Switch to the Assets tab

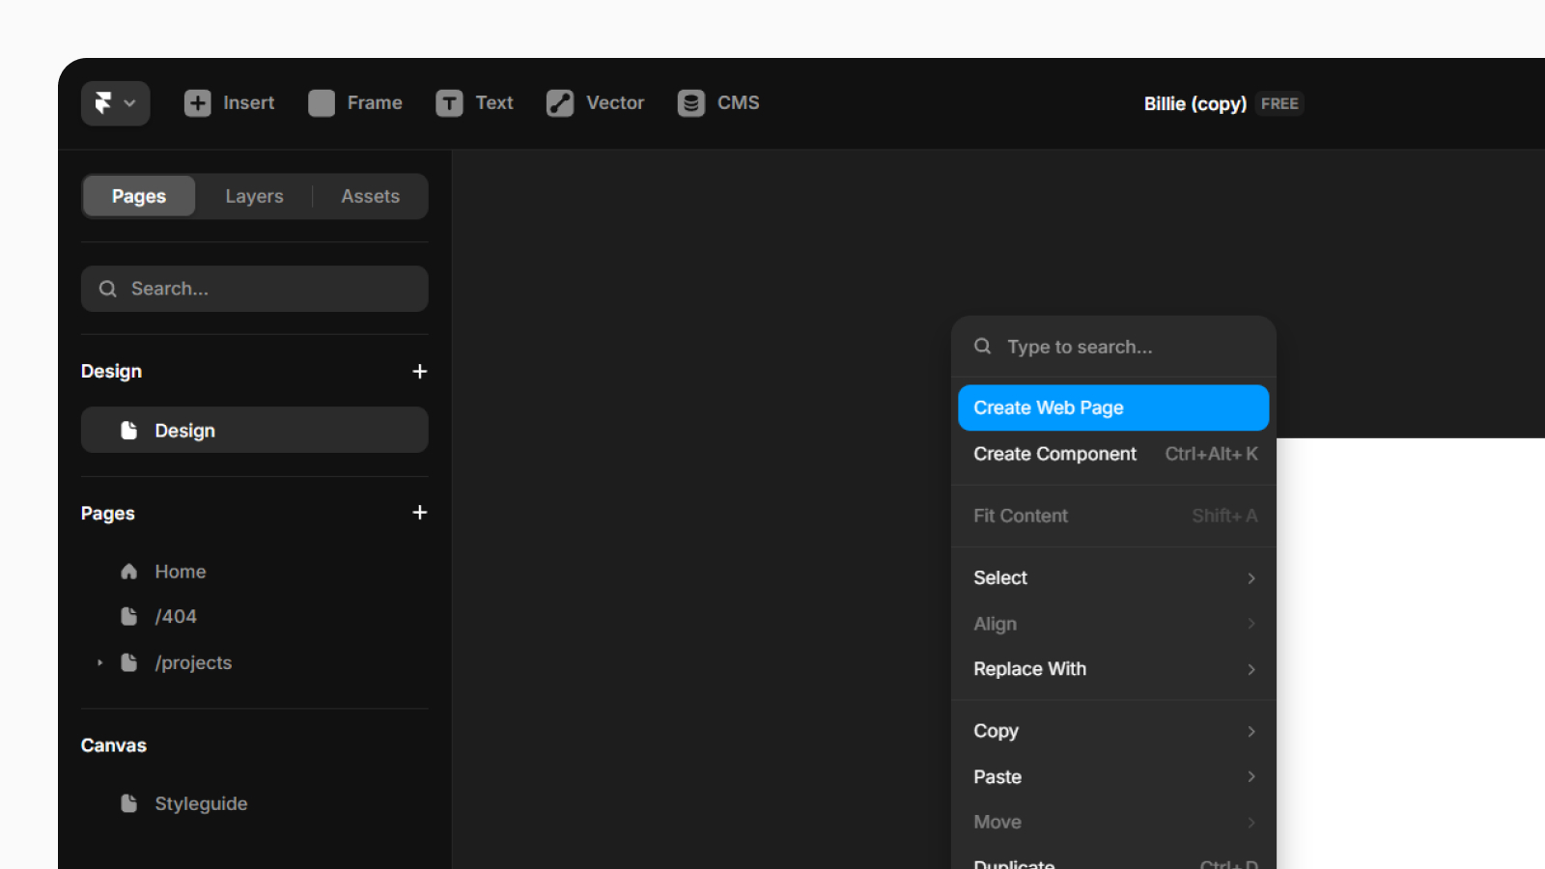(370, 196)
